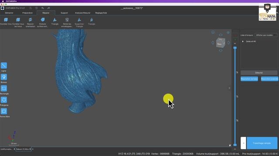The height and width of the screenshot is (156, 279).
Task: Click the Prix tout/support status text
Action: coord(260,154)
